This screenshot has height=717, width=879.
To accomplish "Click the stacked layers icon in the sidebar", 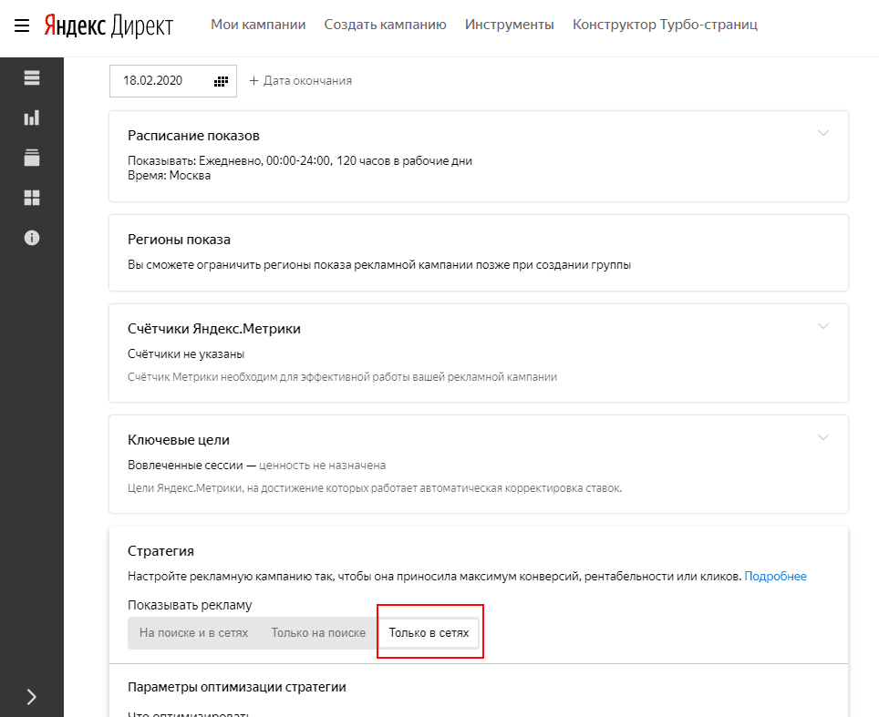I will [x=32, y=158].
